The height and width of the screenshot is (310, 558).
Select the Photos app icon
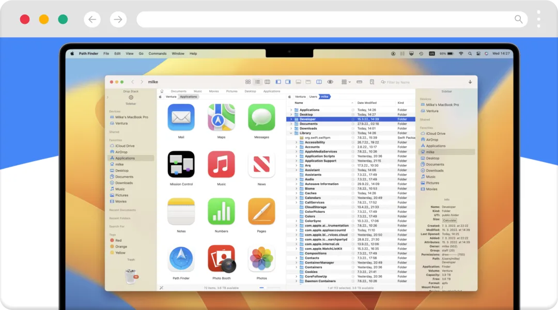tap(261, 258)
